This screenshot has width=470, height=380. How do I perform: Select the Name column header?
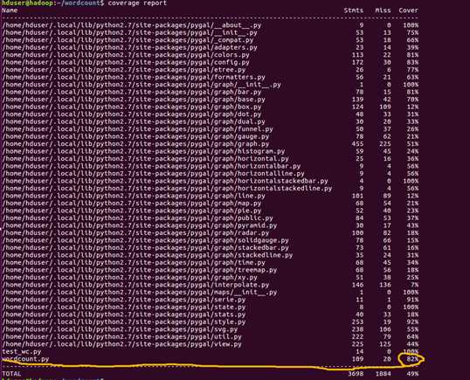click(x=10, y=10)
